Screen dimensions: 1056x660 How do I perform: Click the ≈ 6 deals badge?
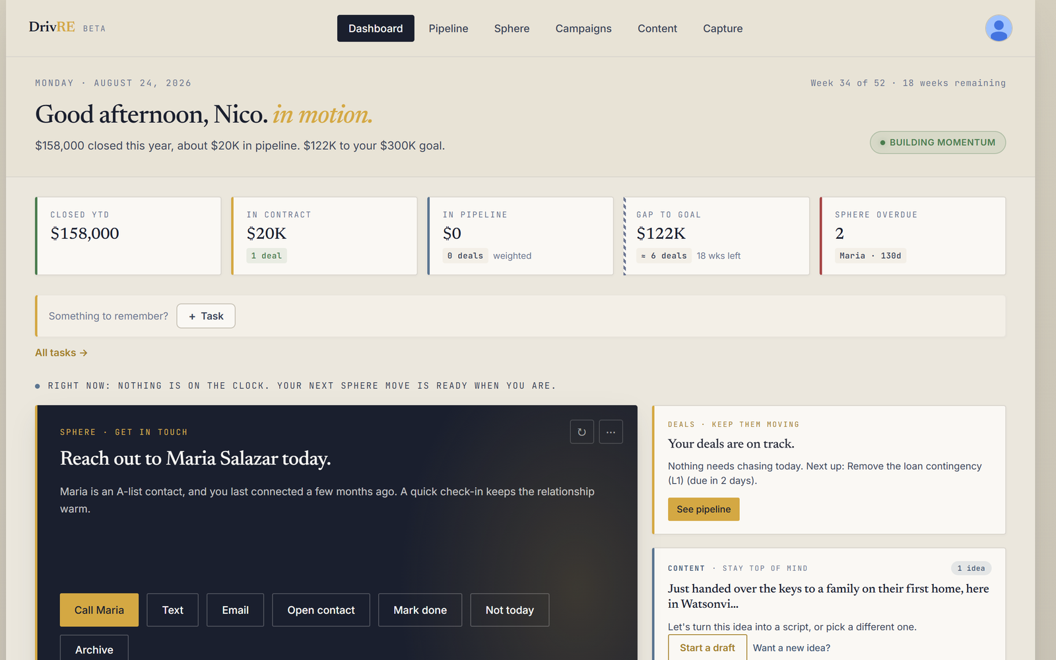pyautogui.click(x=664, y=256)
